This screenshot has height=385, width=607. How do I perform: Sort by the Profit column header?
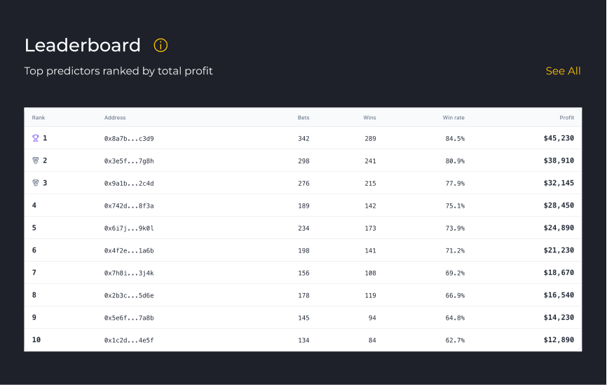pyautogui.click(x=566, y=118)
